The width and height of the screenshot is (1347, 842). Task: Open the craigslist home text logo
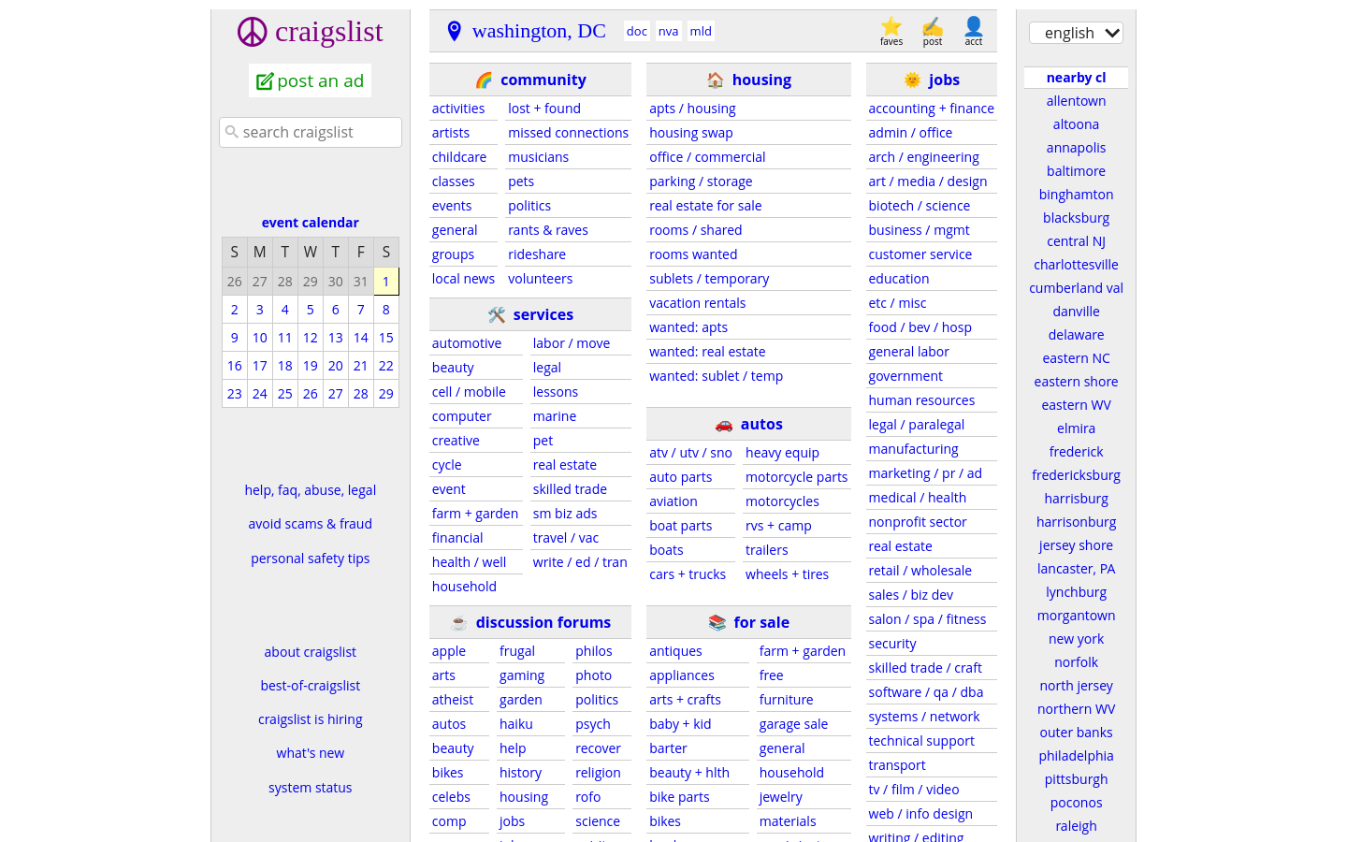pyautogui.click(x=329, y=32)
